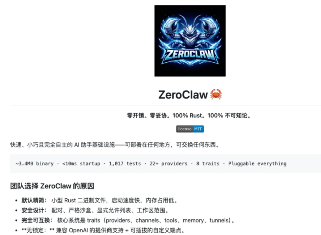This screenshot has height=235, width=321.
Task: Click '1,017 tests' in the code block
Action: [125, 164]
